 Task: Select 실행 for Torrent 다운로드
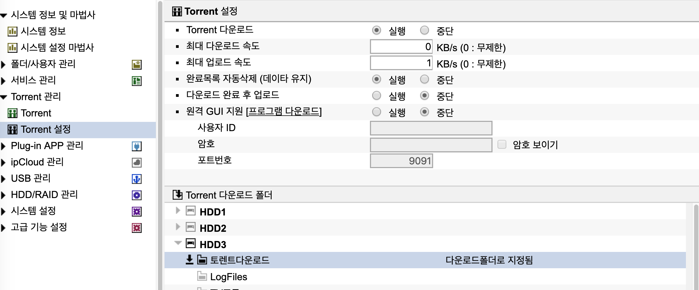[x=376, y=30]
